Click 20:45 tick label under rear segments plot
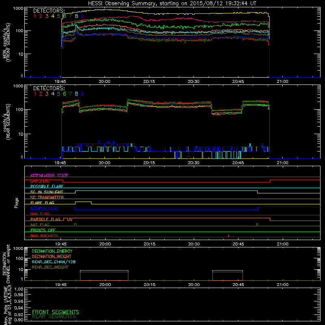 pos(238,163)
